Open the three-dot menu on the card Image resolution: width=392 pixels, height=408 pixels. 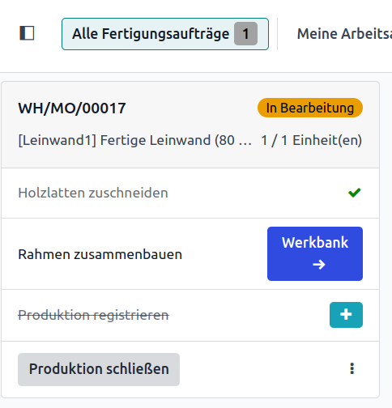coord(352,368)
